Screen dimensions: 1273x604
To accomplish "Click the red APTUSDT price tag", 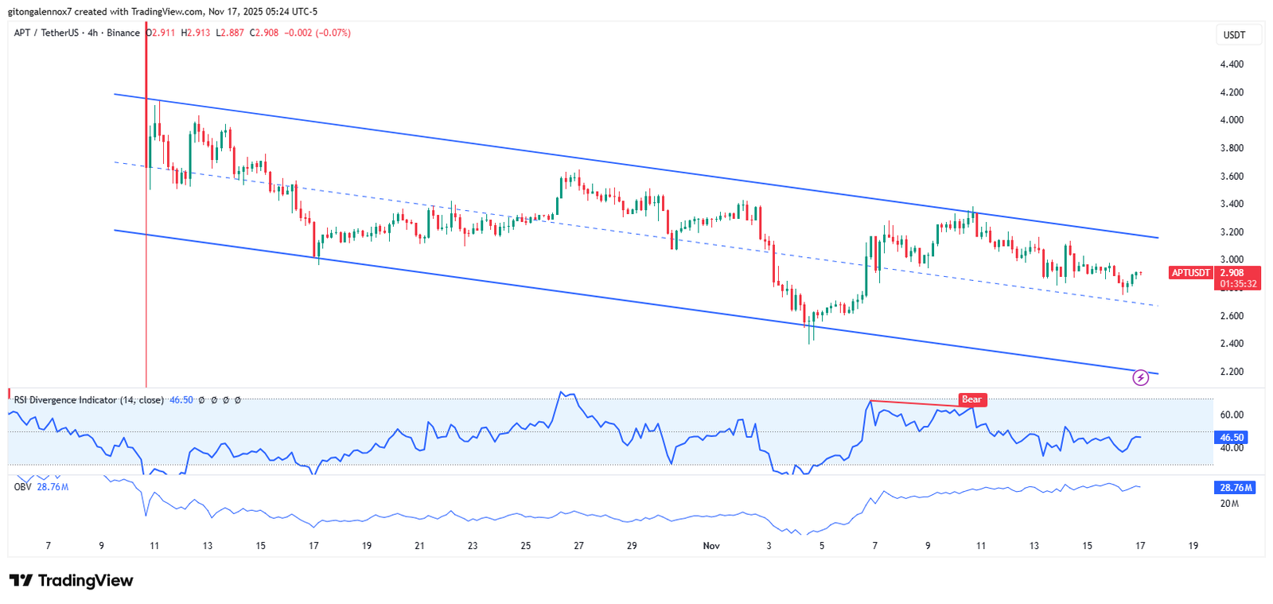I will tap(1191, 273).
